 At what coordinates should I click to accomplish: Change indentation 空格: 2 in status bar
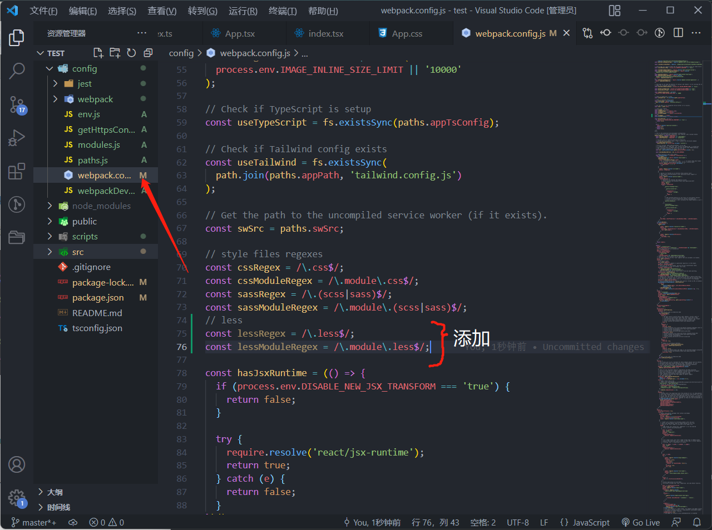[483, 522]
